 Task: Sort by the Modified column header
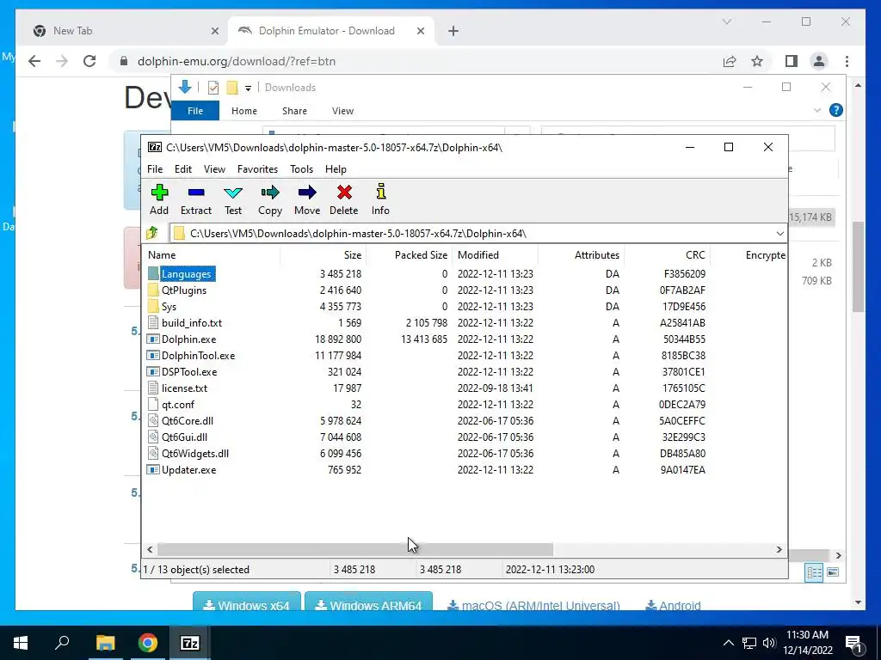pyautogui.click(x=495, y=254)
